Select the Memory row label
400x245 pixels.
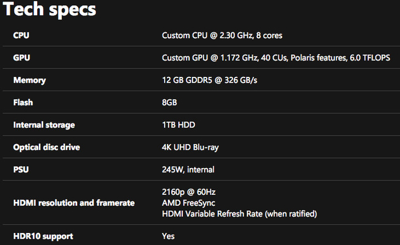coord(29,80)
